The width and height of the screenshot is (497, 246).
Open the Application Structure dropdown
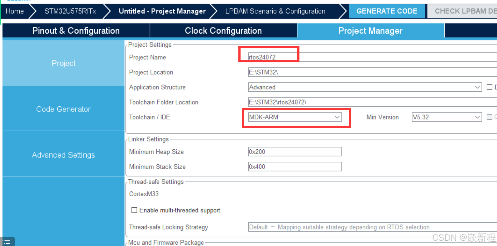coord(365,87)
